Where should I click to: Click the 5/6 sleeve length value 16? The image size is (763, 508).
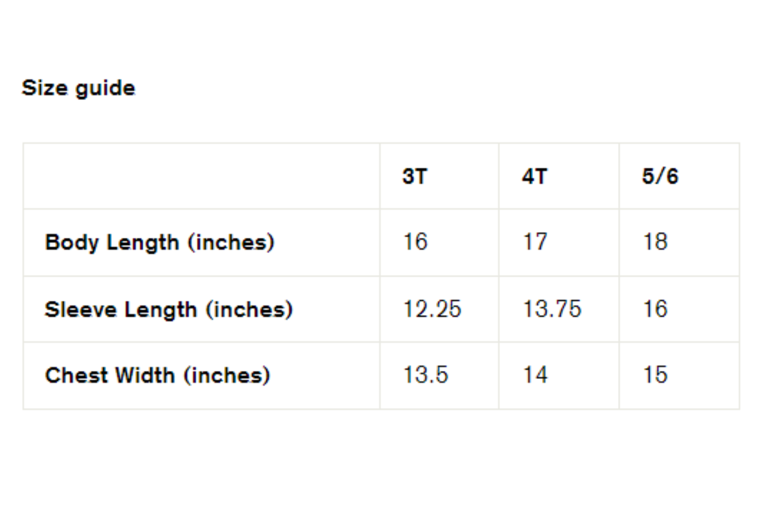pos(655,309)
